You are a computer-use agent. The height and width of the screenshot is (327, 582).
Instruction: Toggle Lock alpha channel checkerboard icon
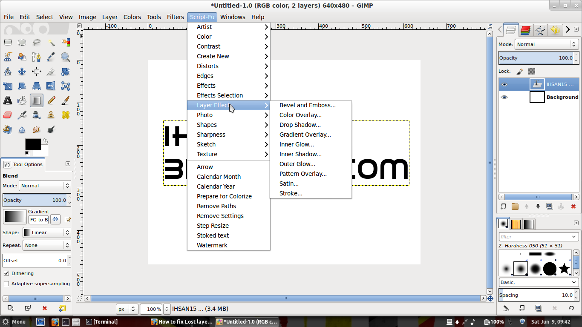pyautogui.click(x=531, y=71)
